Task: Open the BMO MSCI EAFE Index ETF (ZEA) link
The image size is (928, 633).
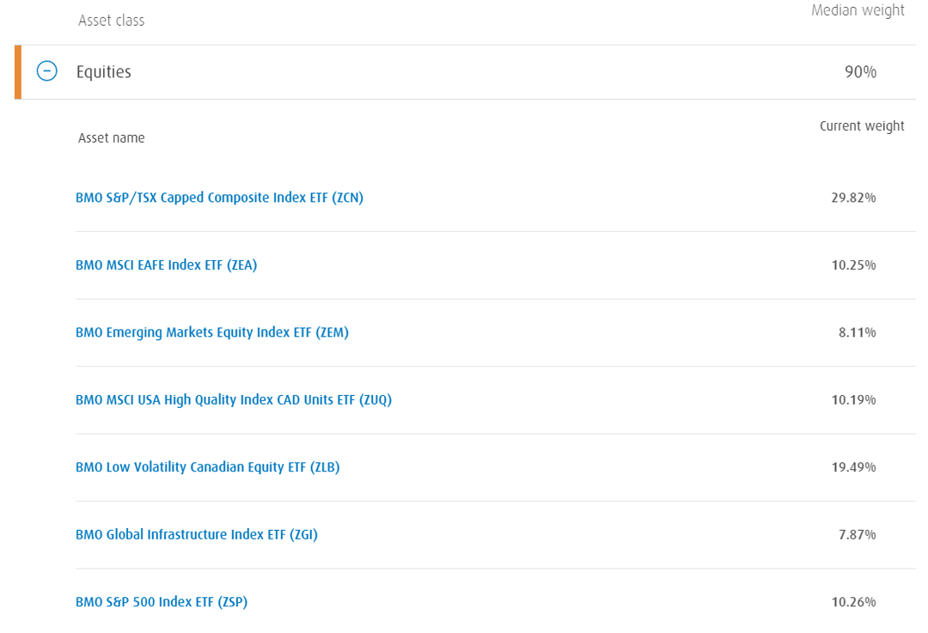Action: [x=167, y=265]
